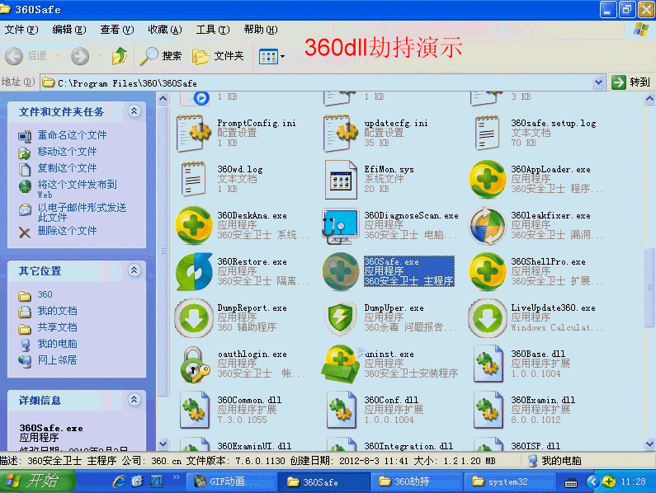Select the PromptConfig.ini icon

194,134
